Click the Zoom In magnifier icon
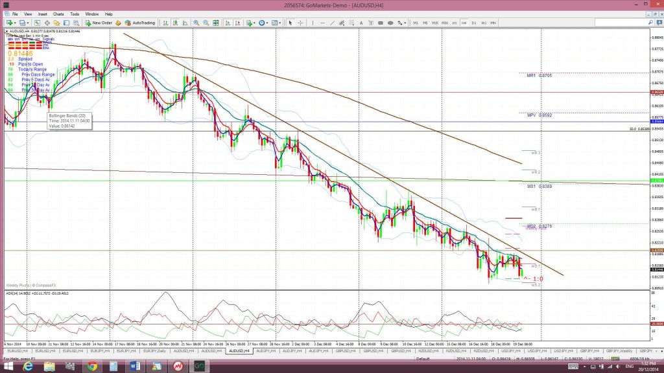Image resolution: width=664 pixels, height=373 pixels. [x=196, y=23]
